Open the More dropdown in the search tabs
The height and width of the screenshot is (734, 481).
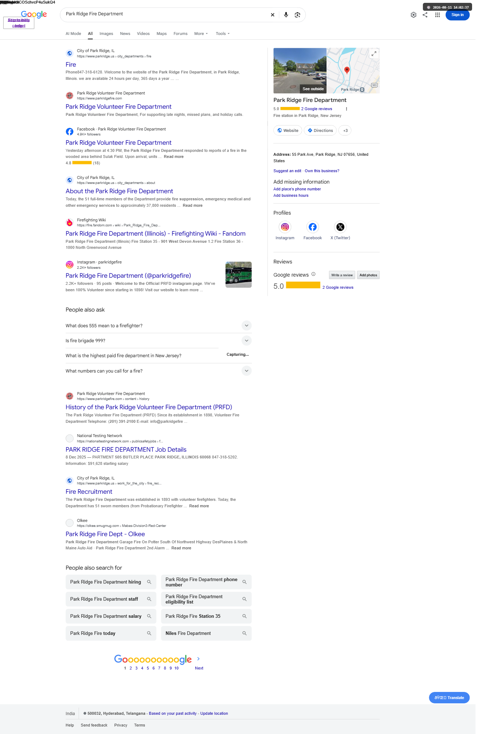tap(201, 34)
